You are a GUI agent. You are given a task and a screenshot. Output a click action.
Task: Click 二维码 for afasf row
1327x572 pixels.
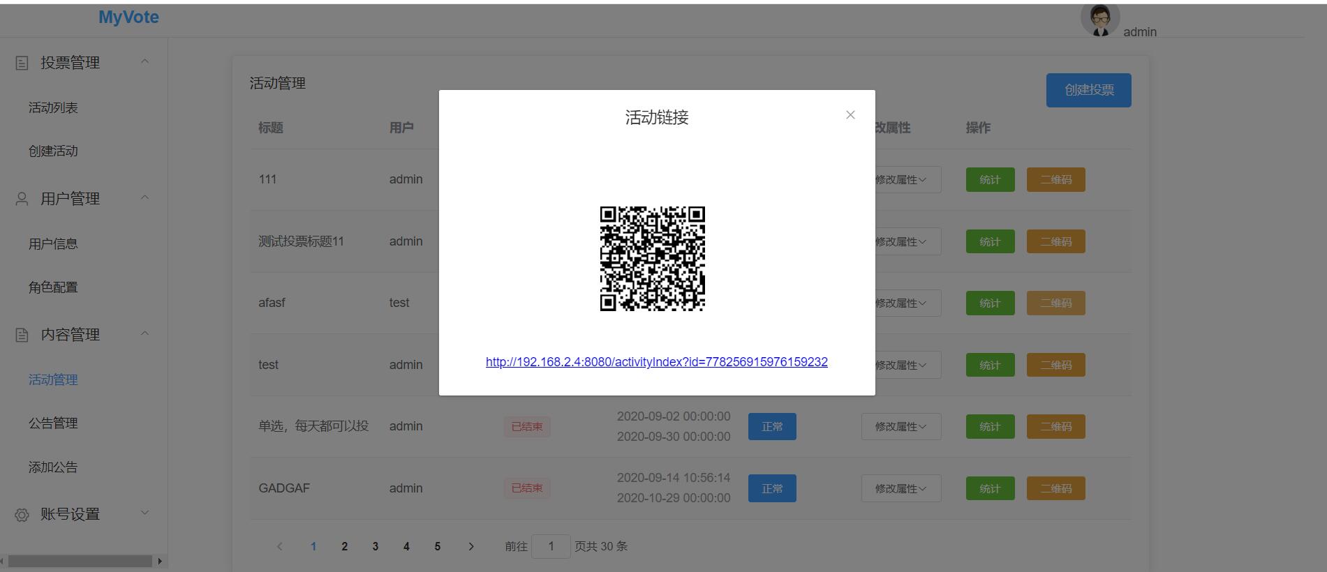[x=1055, y=303]
